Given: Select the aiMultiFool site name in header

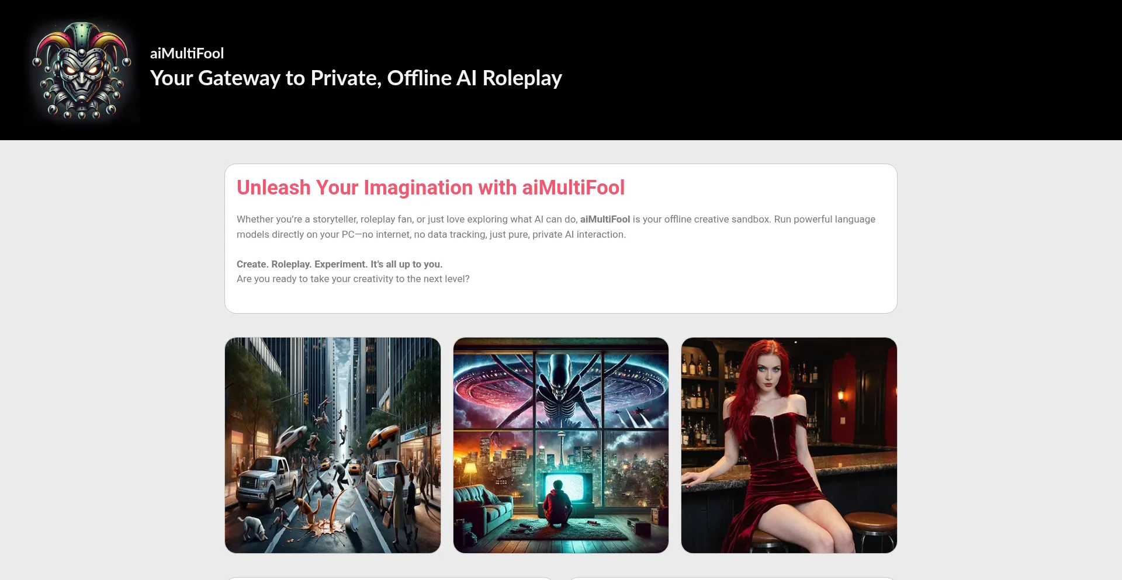Looking at the screenshot, I should click(187, 53).
